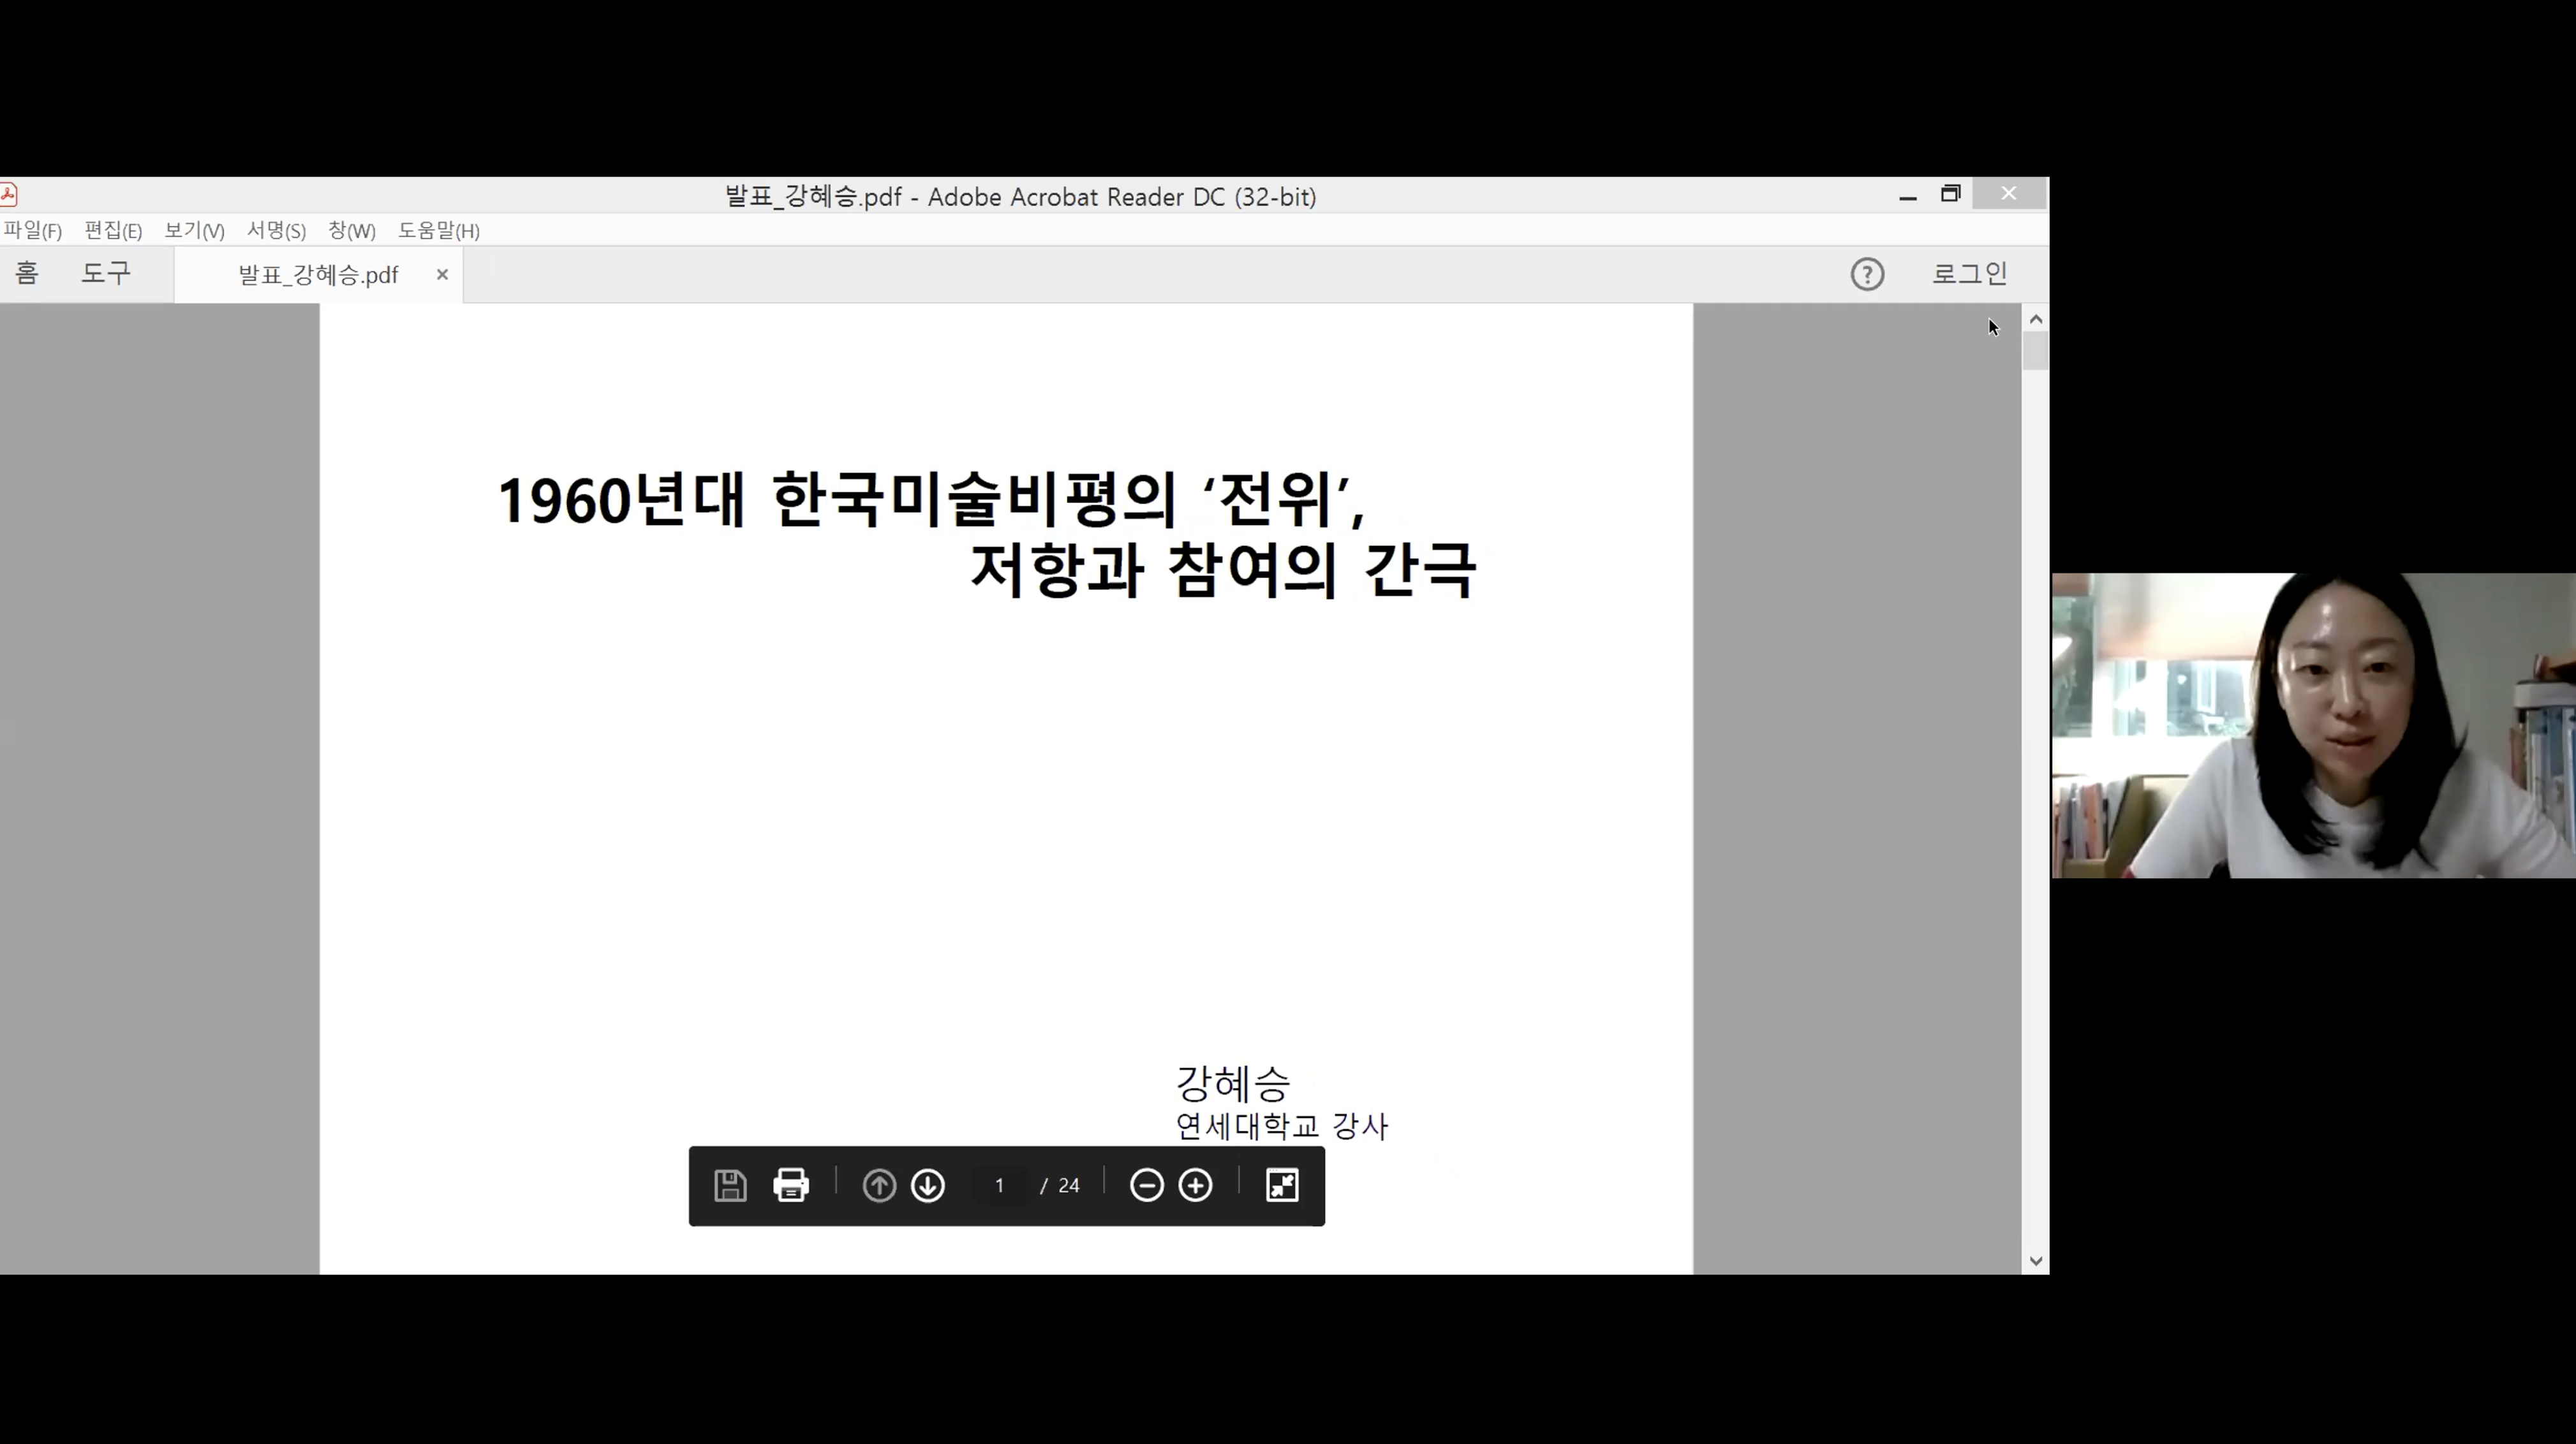Open help via question mark icon
Image resolution: width=2576 pixels, height=1444 pixels.
[x=1867, y=274]
